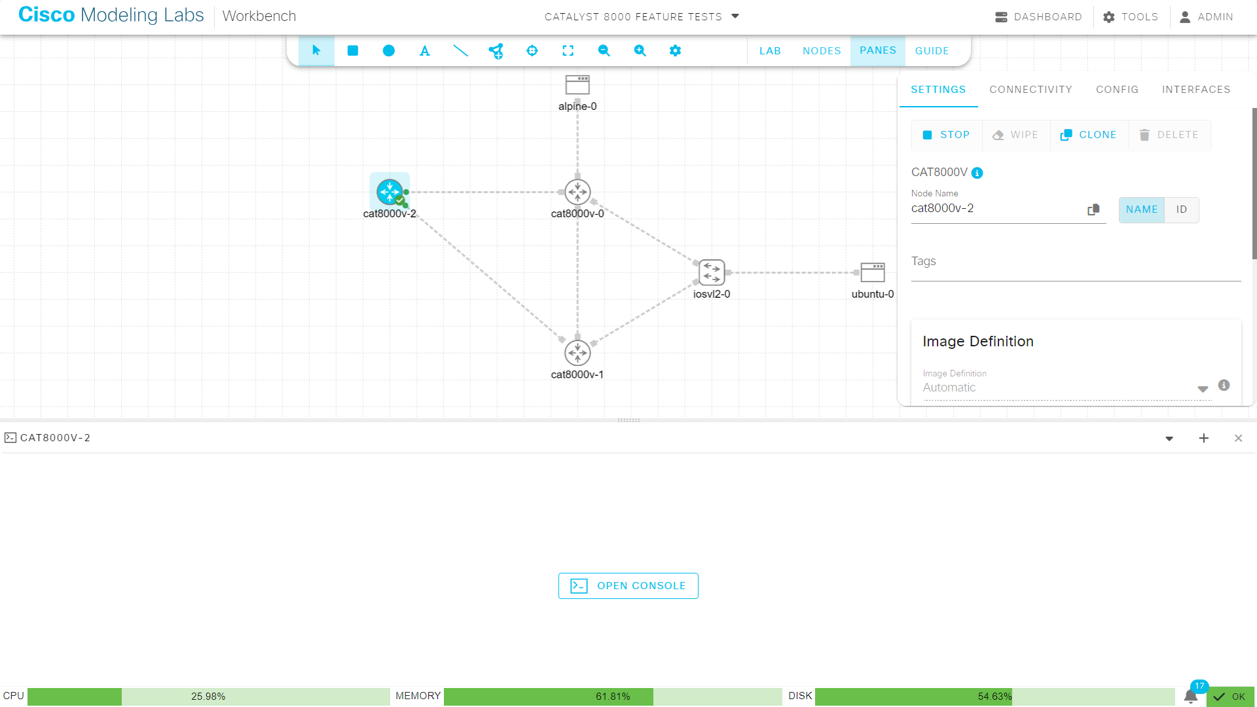Switch to the CONNECTIVITY tab
The width and height of the screenshot is (1257, 707).
(1030, 90)
